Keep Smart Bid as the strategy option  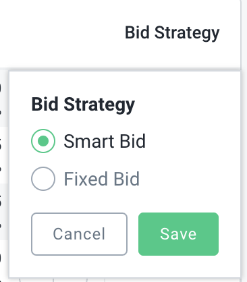click(x=43, y=141)
